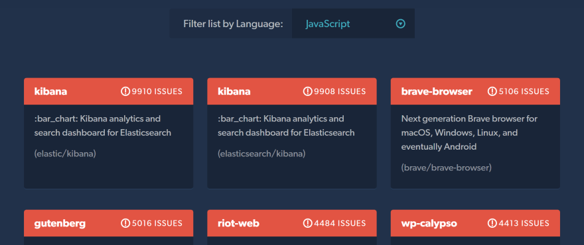584x245 pixels.
Task: Select the "4484 ISSUES" count text
Action: pos(340,223)
